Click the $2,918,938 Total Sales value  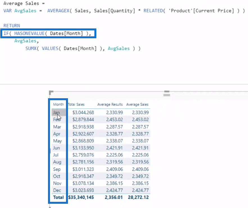[83, 127]
